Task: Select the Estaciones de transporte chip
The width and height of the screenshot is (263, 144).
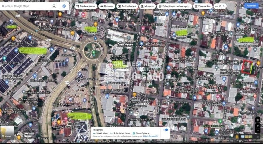Action: point(174,6)
